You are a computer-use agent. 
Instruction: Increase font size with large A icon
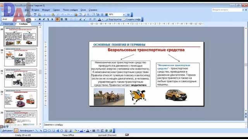80,19
